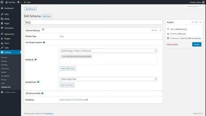The height and width of the screenshot is (116, 206).
Task: Click Add New schema button
Action: (47, 16)
